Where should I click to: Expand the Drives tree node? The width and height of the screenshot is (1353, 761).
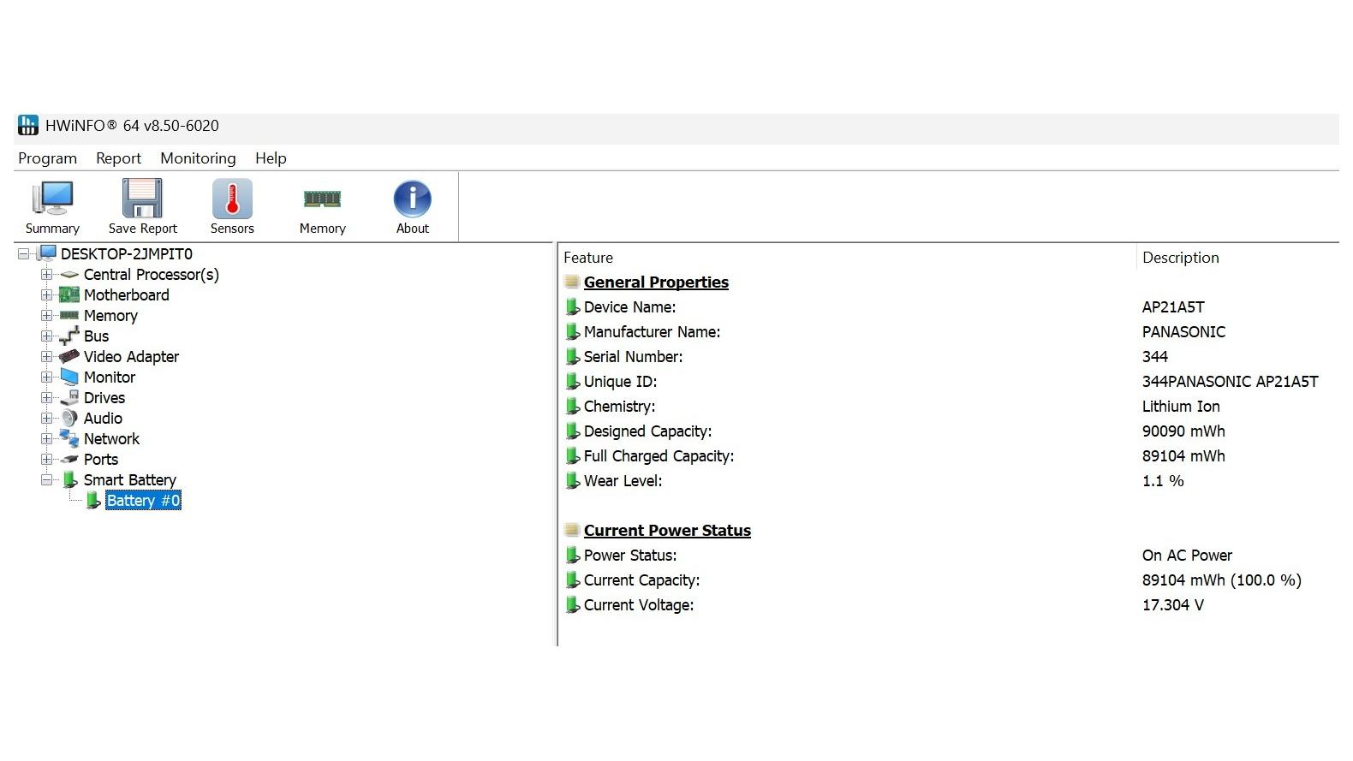[47, 398]
